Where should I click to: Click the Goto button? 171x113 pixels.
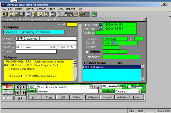(x=21, y=98)
